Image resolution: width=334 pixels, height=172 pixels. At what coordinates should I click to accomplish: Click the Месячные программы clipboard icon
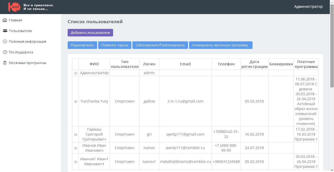coord(5,63)
